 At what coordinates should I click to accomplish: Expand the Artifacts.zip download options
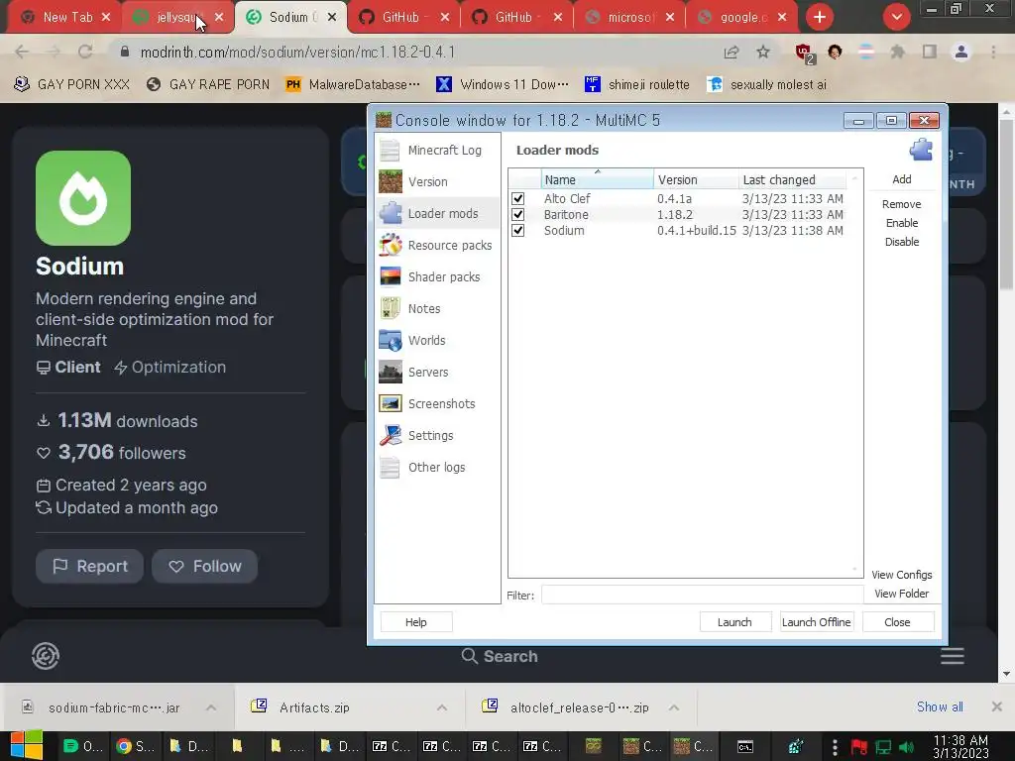(442, 707)
